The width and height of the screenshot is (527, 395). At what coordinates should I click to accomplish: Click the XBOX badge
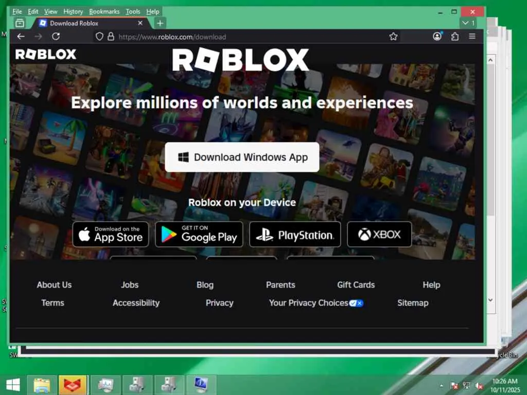coord(379,235)
